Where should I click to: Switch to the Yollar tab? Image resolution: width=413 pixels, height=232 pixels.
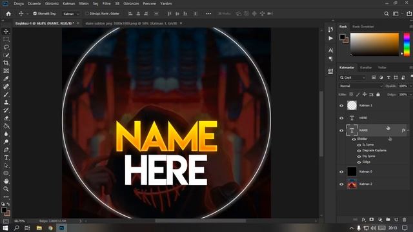pyautogui.click(x=382, y=68)
